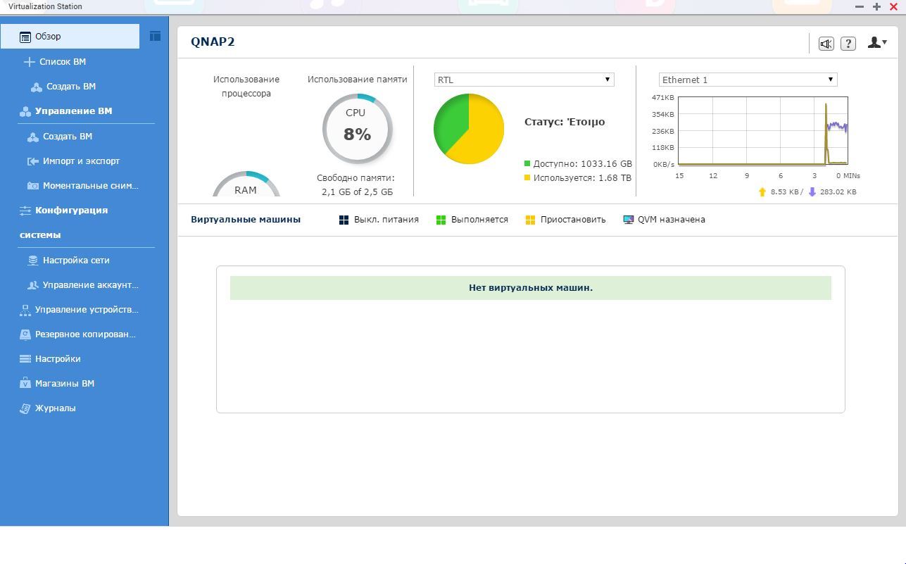Click the icon beside the second Создать ВМ
The width and height of the screenshot is (906, 564).
coord(33,137)
